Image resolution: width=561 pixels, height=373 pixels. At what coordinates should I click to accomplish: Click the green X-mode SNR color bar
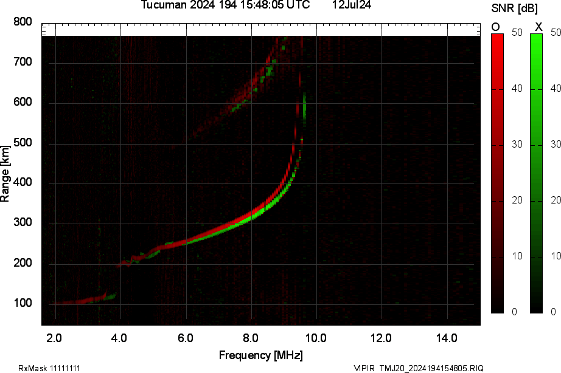coord(536,173)
